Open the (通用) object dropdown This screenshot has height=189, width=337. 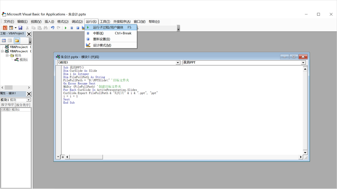(x=178, y=63)
